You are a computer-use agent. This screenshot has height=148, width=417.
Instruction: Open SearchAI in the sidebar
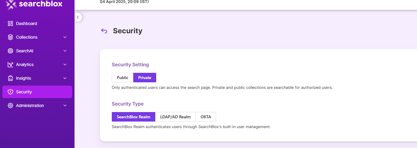37,51
